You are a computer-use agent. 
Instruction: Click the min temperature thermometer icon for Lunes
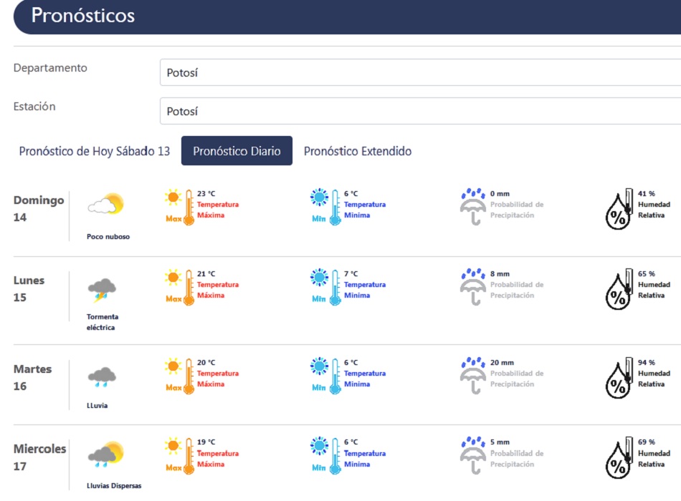tap(325, 287)
